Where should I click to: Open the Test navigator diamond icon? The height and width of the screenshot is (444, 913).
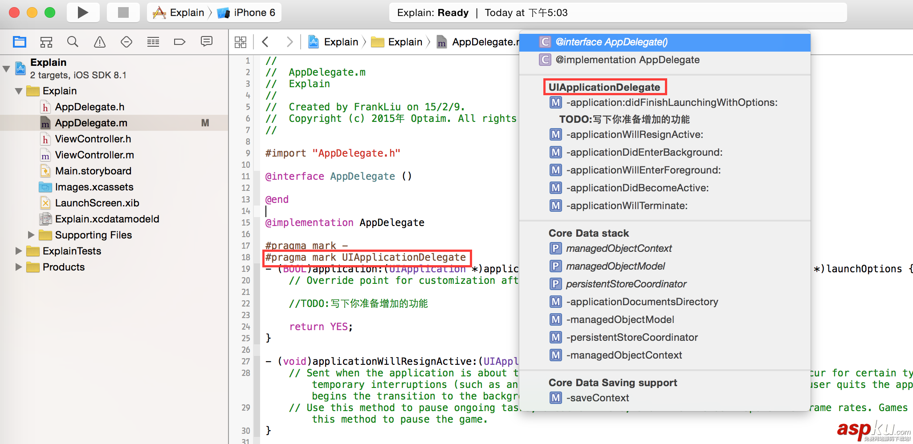click(126, 42)
